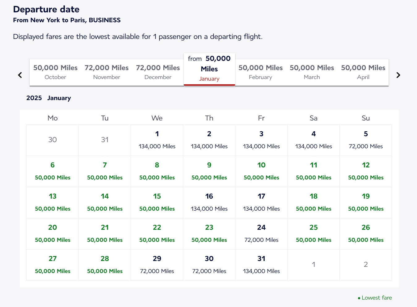Select January 5 with 72,000 Miles fare
The width and height of the screenshot is (417, 307).
tap(366, 140)
